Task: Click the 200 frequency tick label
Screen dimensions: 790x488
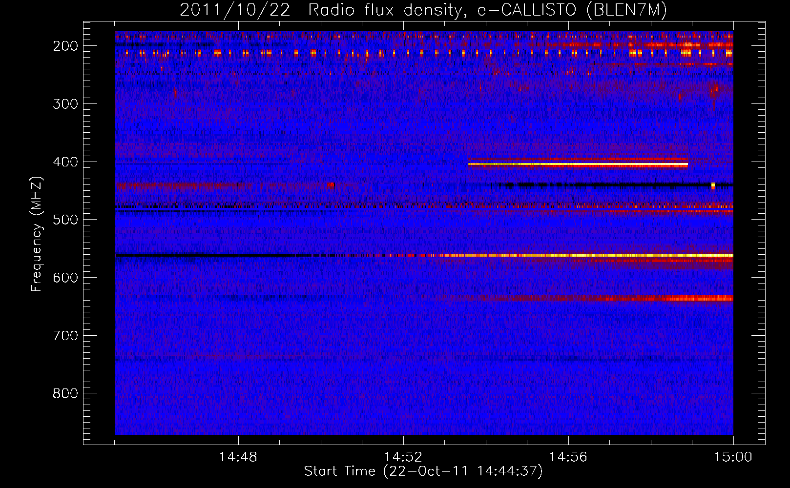Action: (x=65, y=46)
